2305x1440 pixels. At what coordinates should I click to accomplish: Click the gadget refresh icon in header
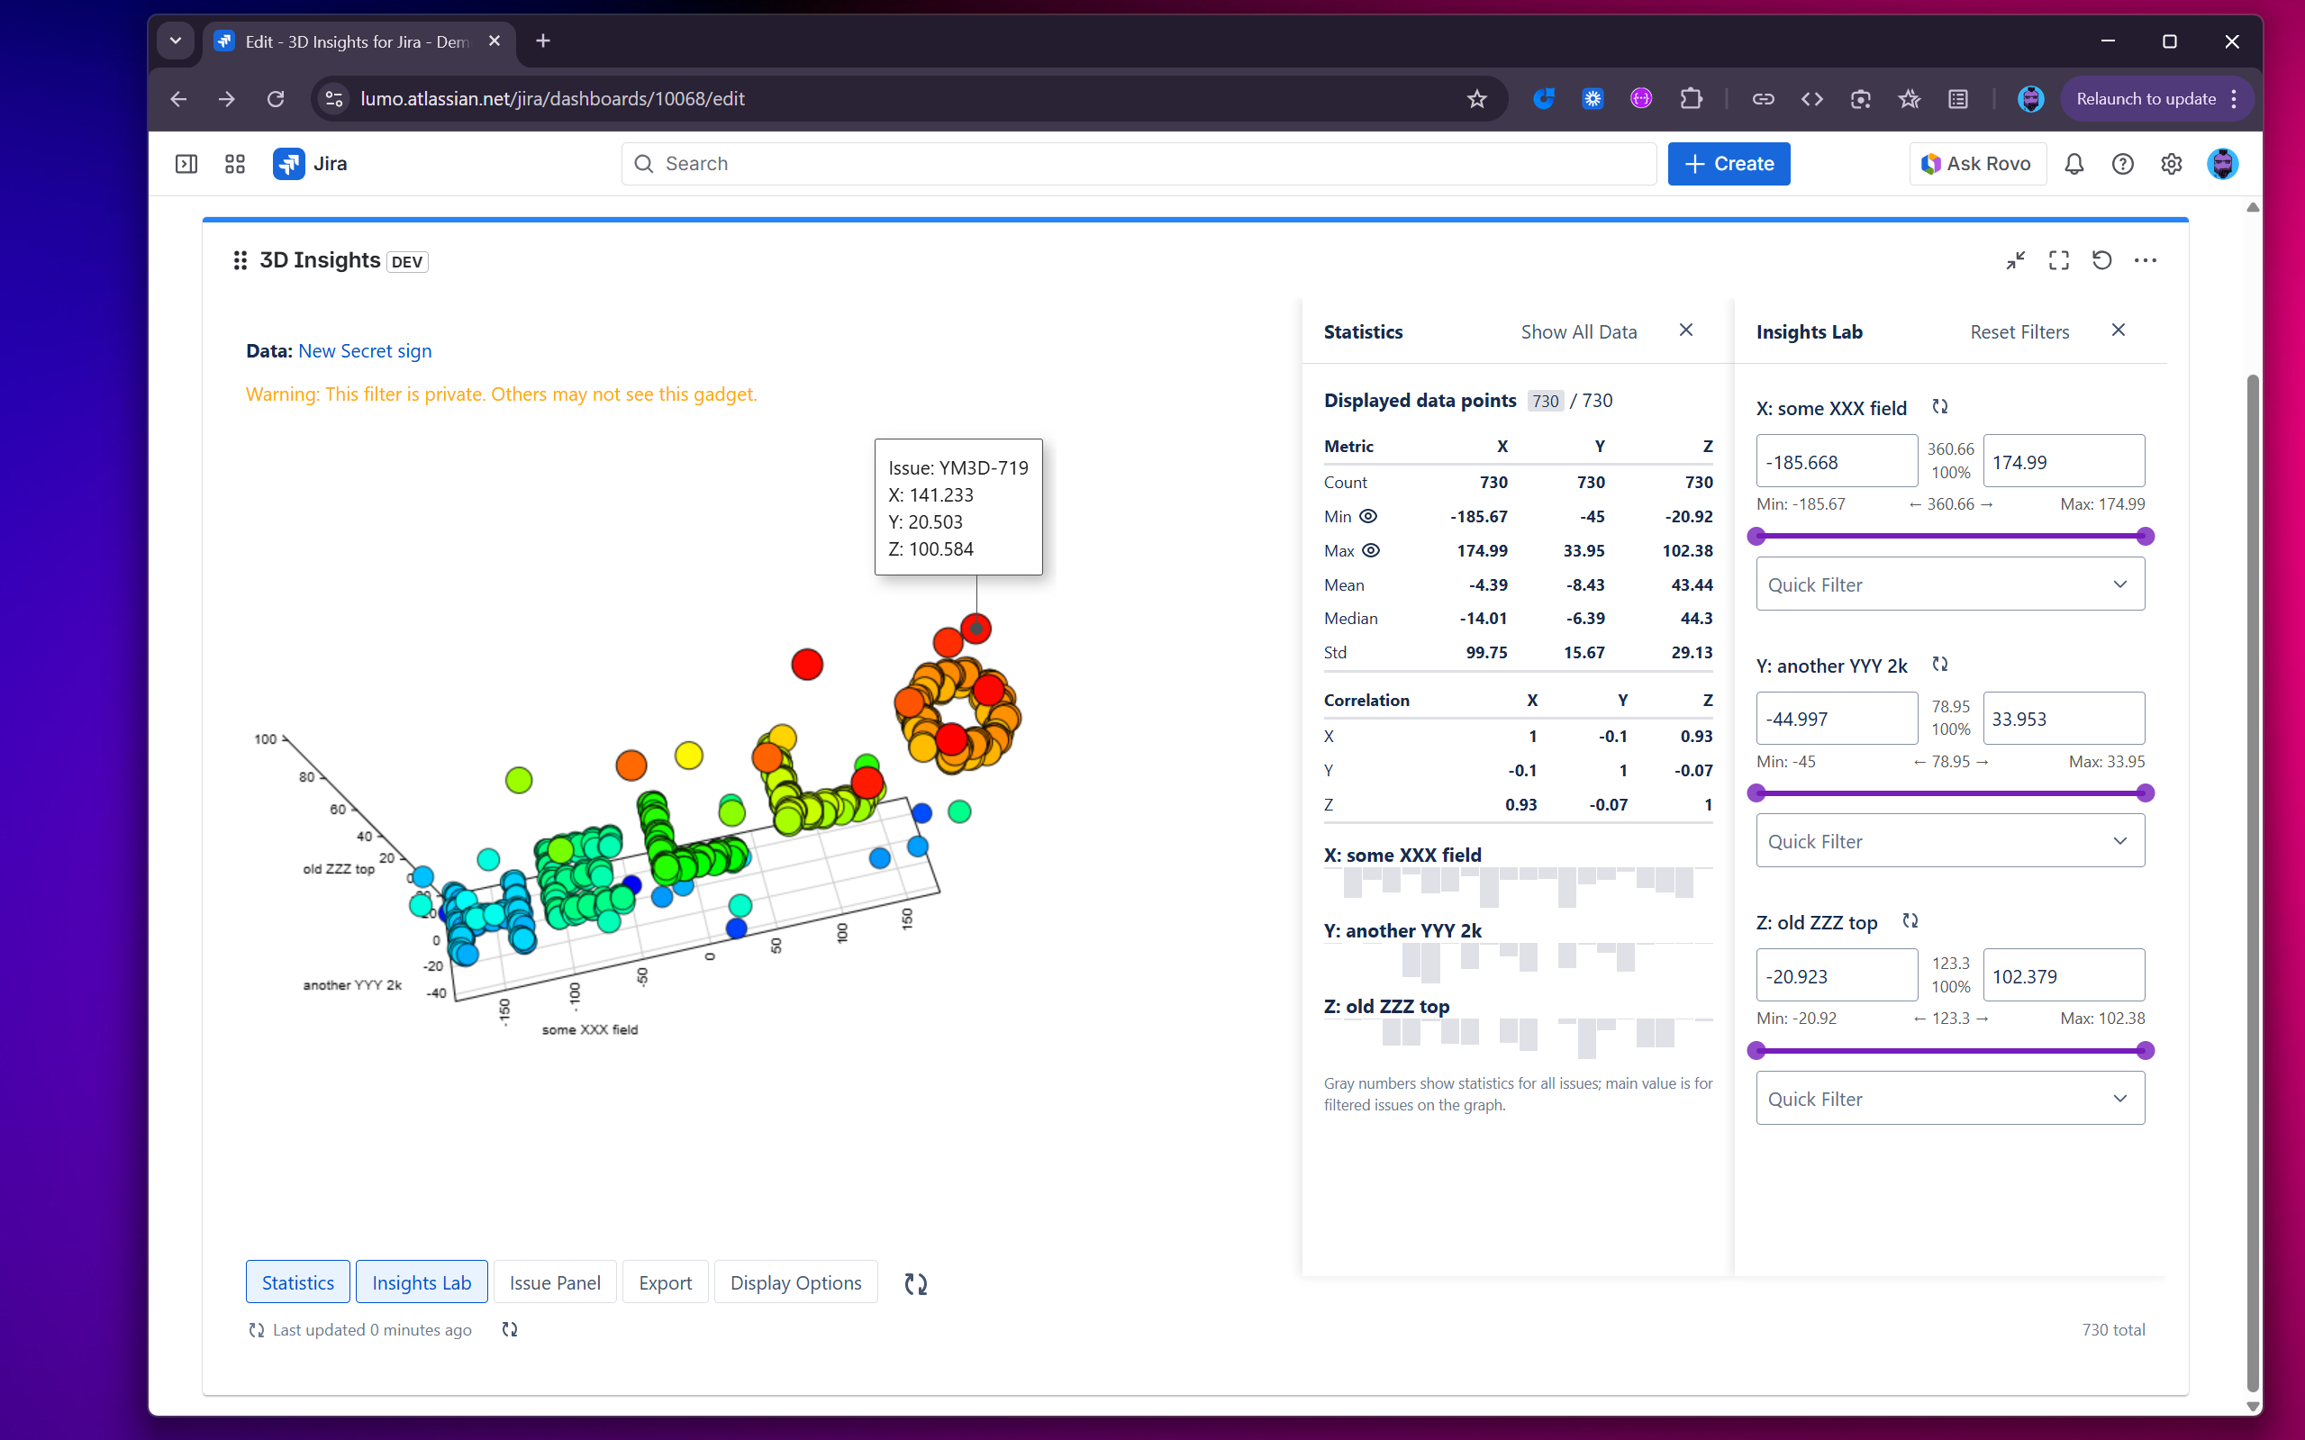coord(2101,260)
